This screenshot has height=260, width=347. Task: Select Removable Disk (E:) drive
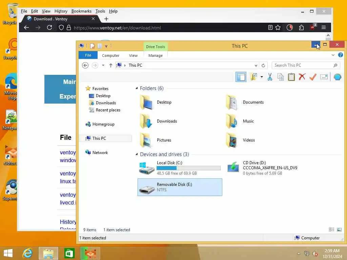coord(180,187)
